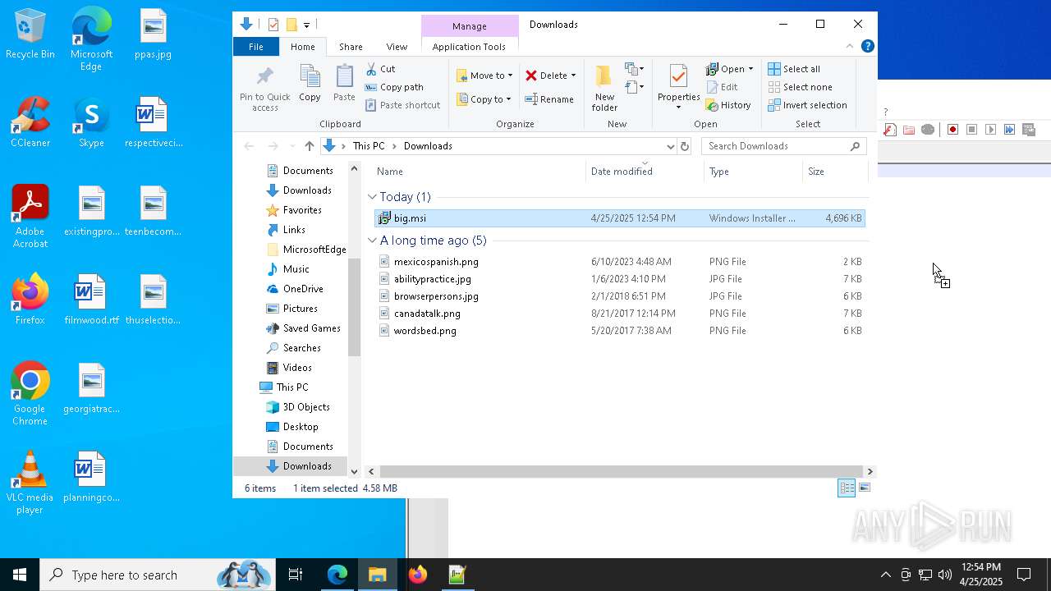
Task: Select mexicospanish.png file
Action: pyautogui.click(x=619, y=262)
